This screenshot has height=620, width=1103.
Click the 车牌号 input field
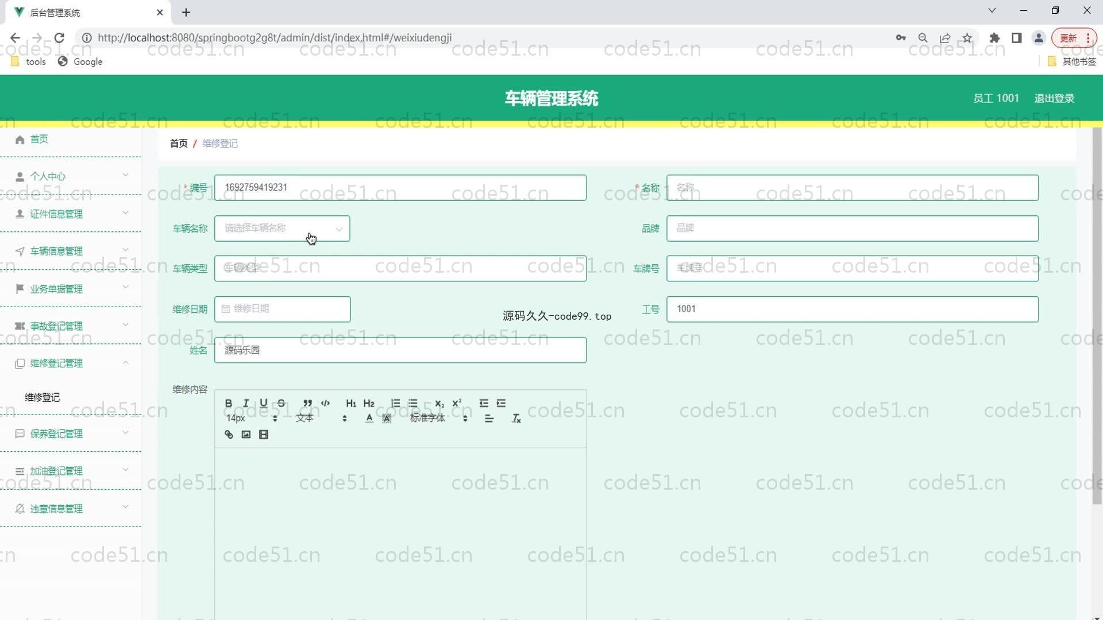pos(852,268)
